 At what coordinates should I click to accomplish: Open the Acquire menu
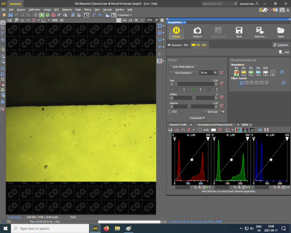[x=21, y=10]
